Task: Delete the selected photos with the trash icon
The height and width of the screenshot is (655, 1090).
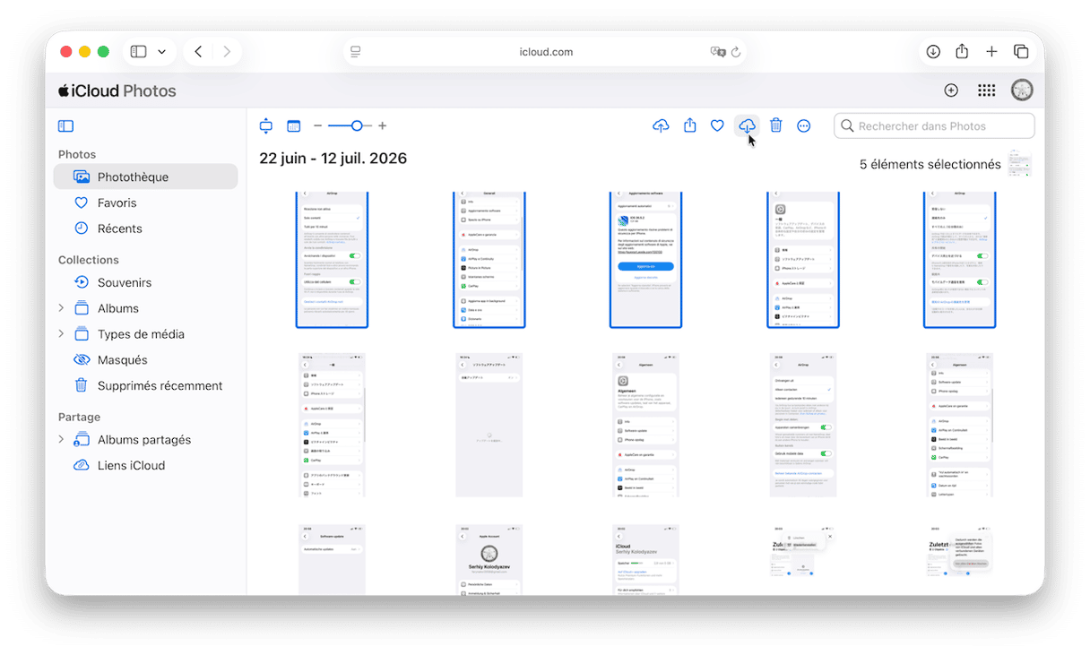Action: pyautogui.click(x=776, y=126)
